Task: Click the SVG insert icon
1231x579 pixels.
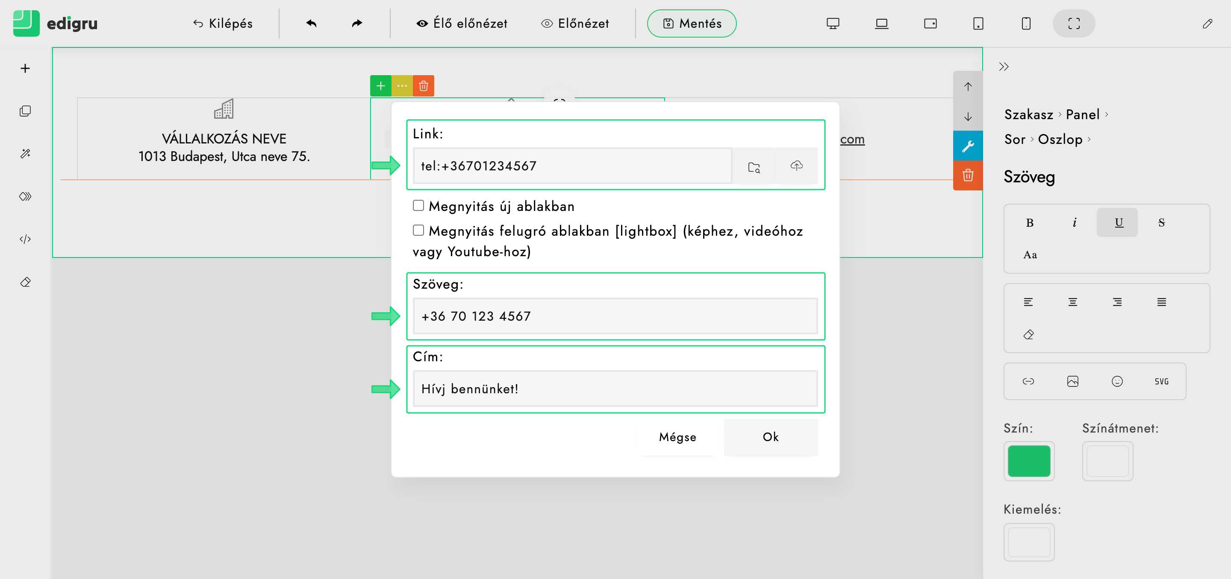Action: (x=1161, y=381)
